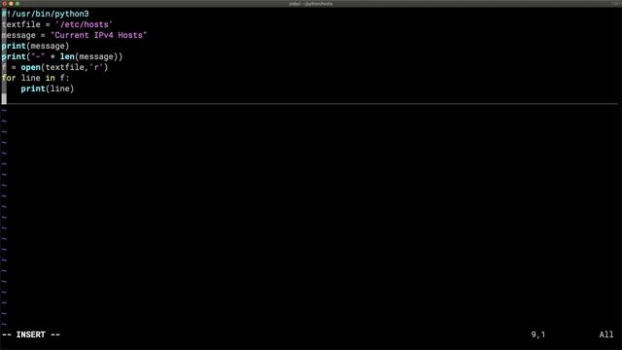Click the shebang line '#!/usr/bin/python3'

pos(46,14)
